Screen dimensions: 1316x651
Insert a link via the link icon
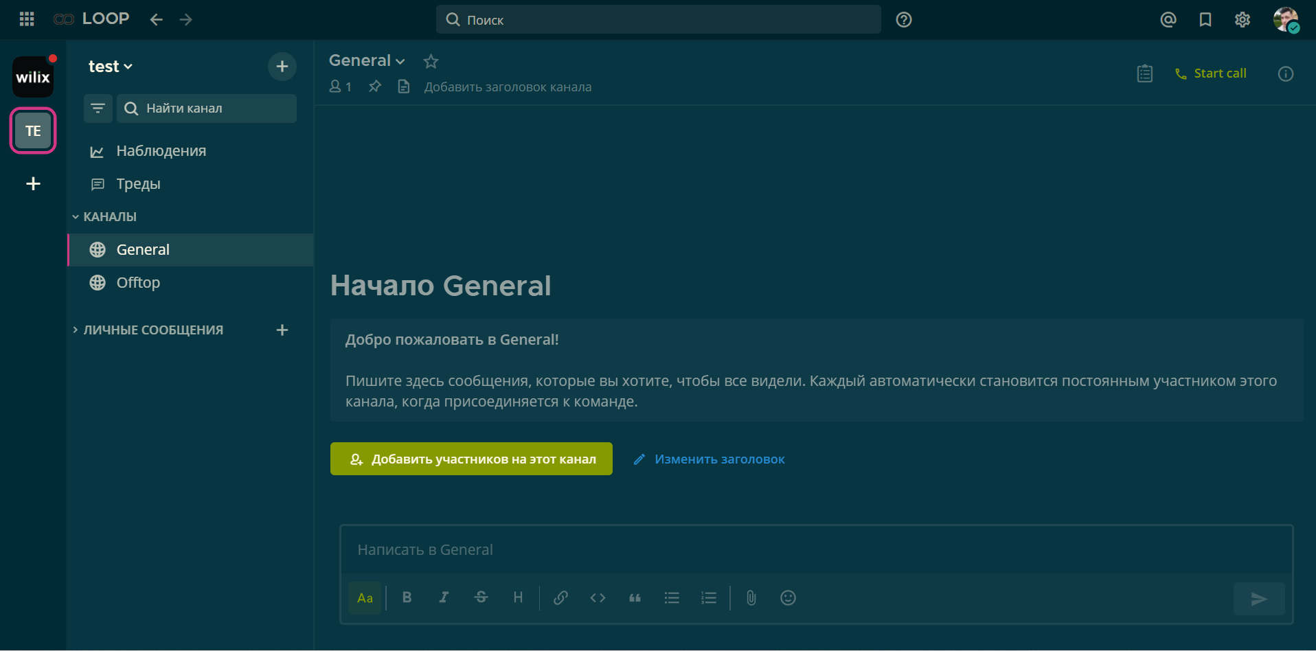[x=560, y=597]
